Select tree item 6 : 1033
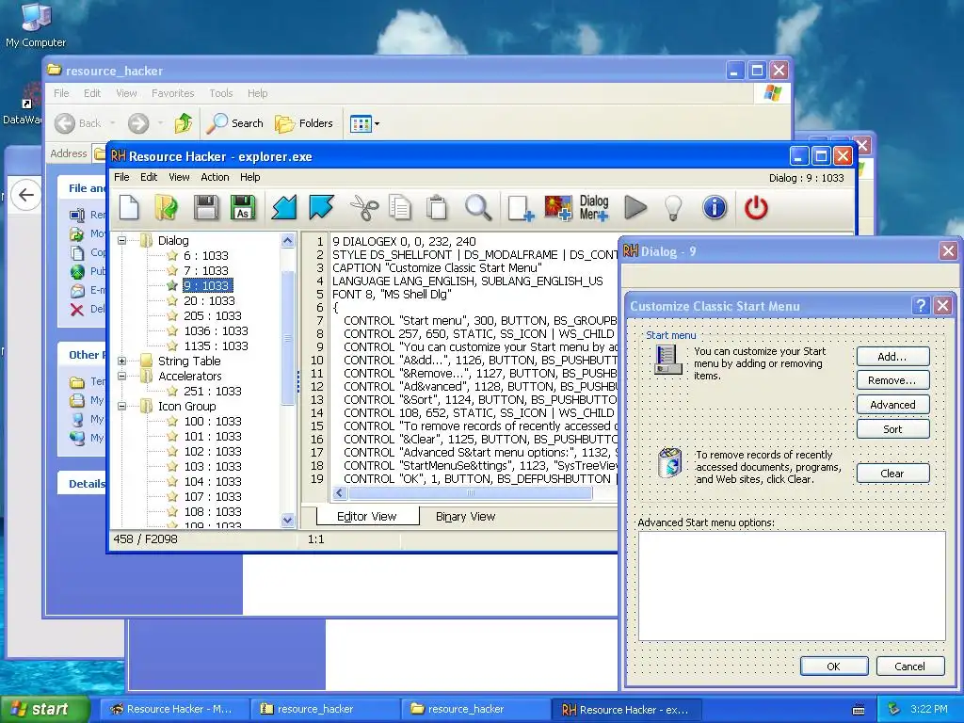The image size is (964, 723). point(205,255)
